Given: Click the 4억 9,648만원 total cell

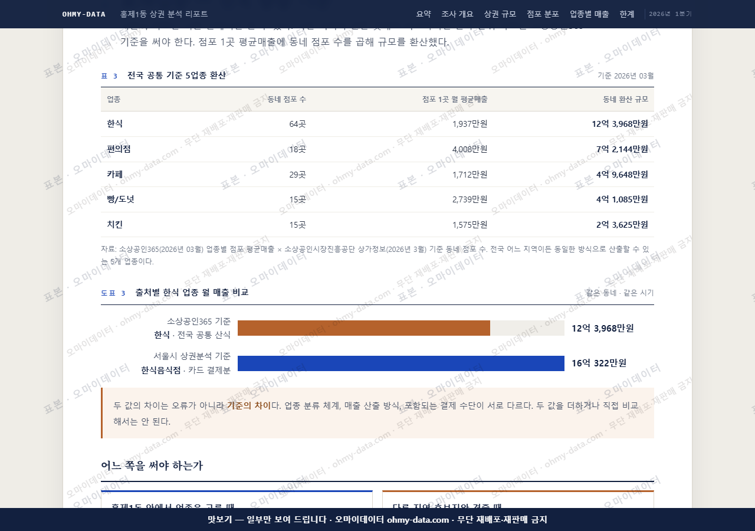Looking at the screenshot, I should point(622,175).
